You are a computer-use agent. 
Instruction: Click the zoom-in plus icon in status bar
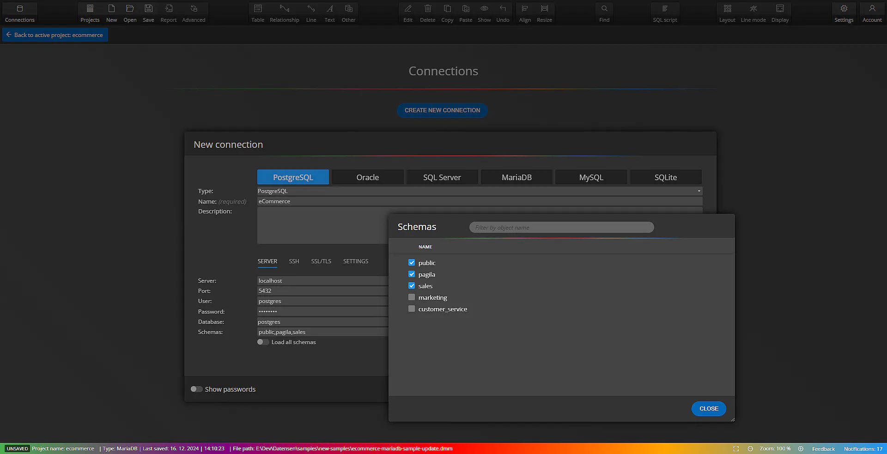[801, 448]
